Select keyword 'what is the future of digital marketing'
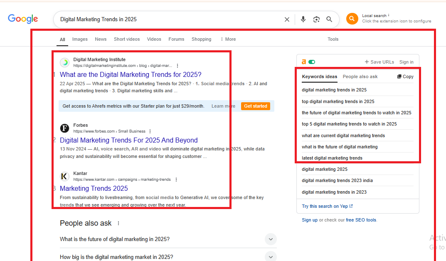The width and height of the screenshot is (446, 261). [x=340, y=147]
